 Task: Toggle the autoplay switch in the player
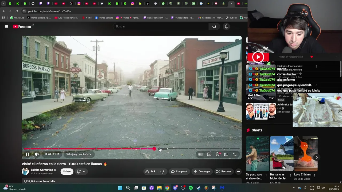tap(200, 154)
